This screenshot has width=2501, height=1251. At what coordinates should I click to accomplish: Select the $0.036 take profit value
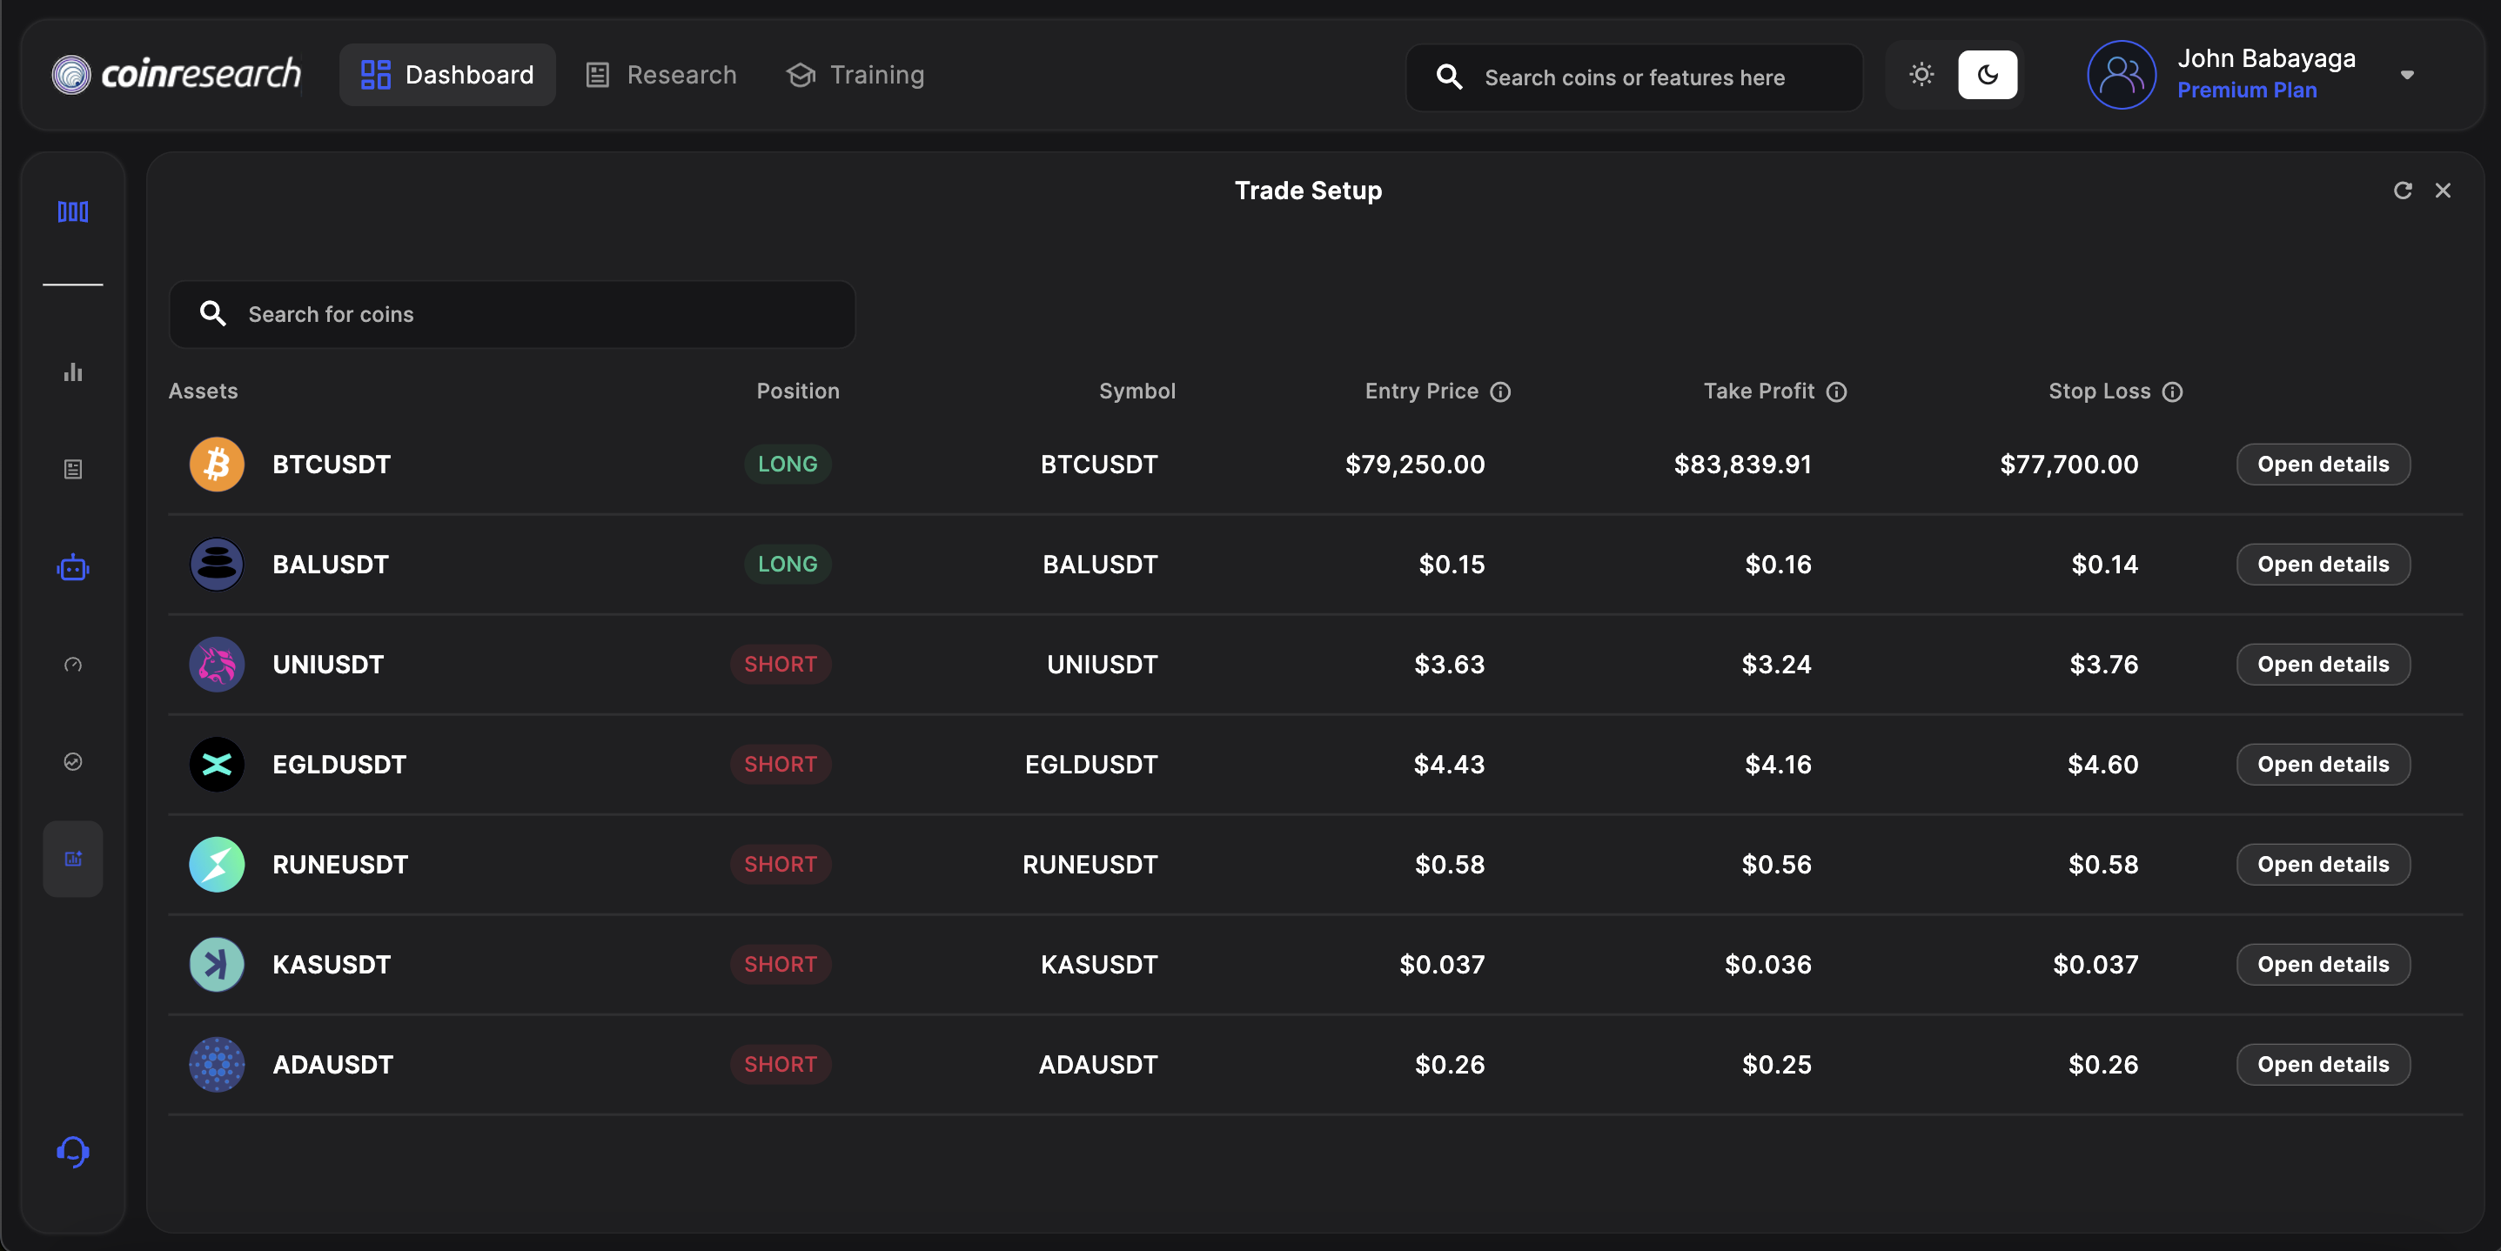point(1768,964)
